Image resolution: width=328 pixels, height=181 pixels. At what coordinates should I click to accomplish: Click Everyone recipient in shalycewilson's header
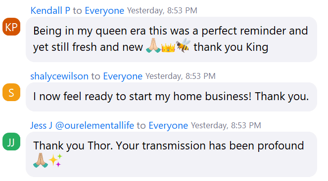point(123,76)
